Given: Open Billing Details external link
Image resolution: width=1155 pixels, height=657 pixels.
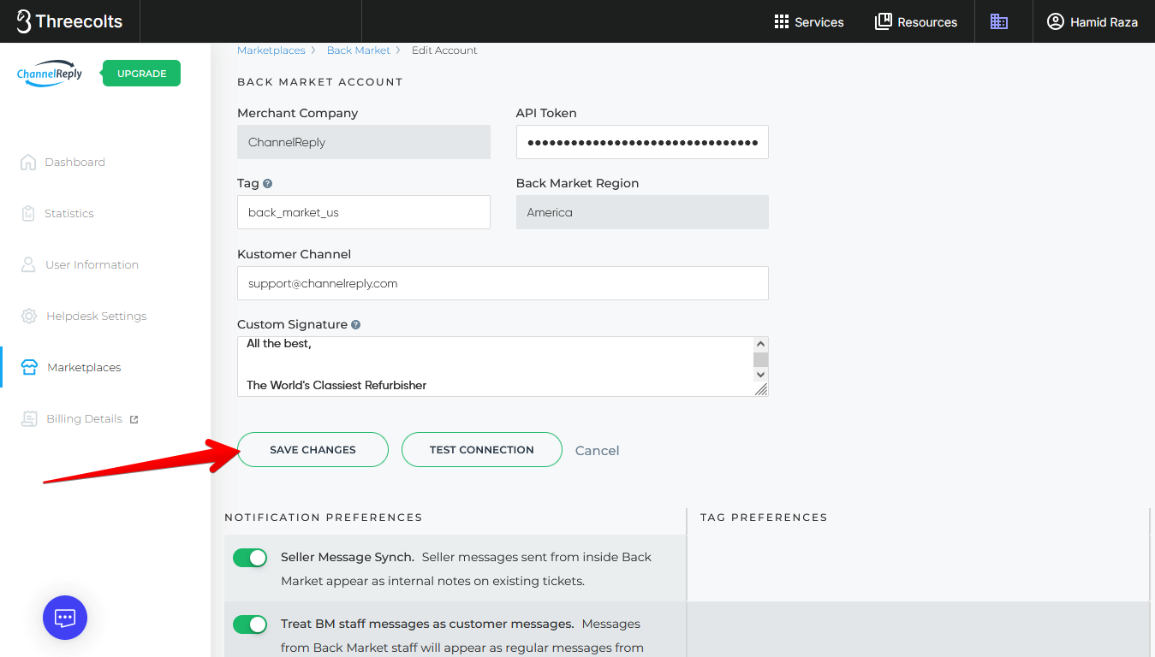Looking at the screenshot, I should pyautogui.click(x=92, y=419).
